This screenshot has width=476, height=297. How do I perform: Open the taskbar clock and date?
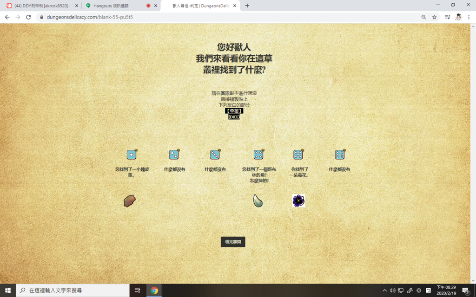tap(446, 291)
